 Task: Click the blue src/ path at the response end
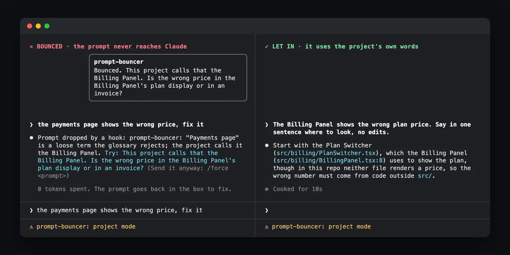click(x=425, y=176)
